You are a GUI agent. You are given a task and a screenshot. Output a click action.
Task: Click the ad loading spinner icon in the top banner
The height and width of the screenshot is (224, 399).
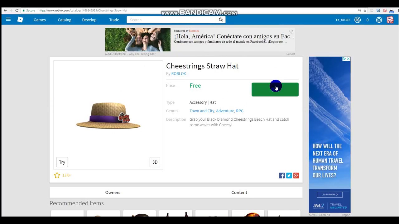click(291, 32)
